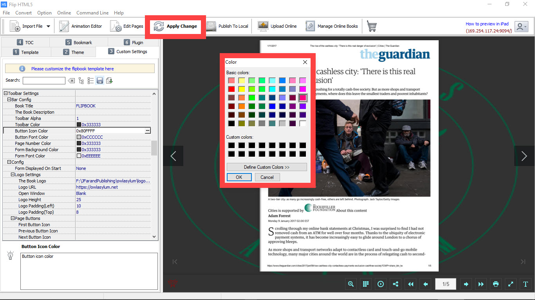Open the How to preview in iPad link
The image size is (535, 300).
pyautogui.click(x=487, y=24)
